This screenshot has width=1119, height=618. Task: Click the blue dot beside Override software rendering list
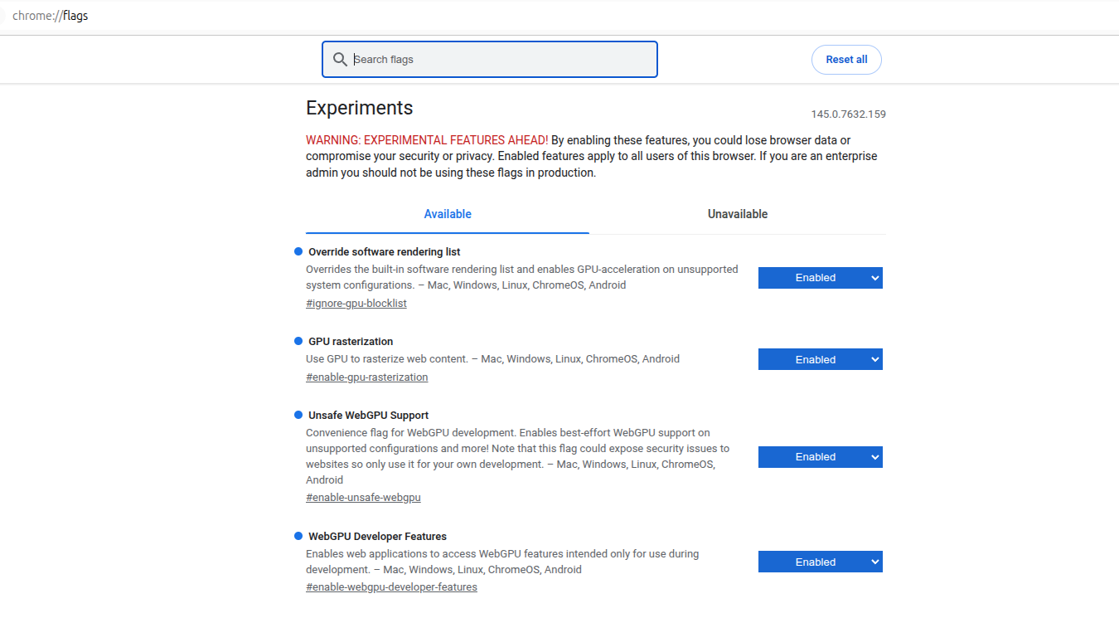click(x=298, y=251)
